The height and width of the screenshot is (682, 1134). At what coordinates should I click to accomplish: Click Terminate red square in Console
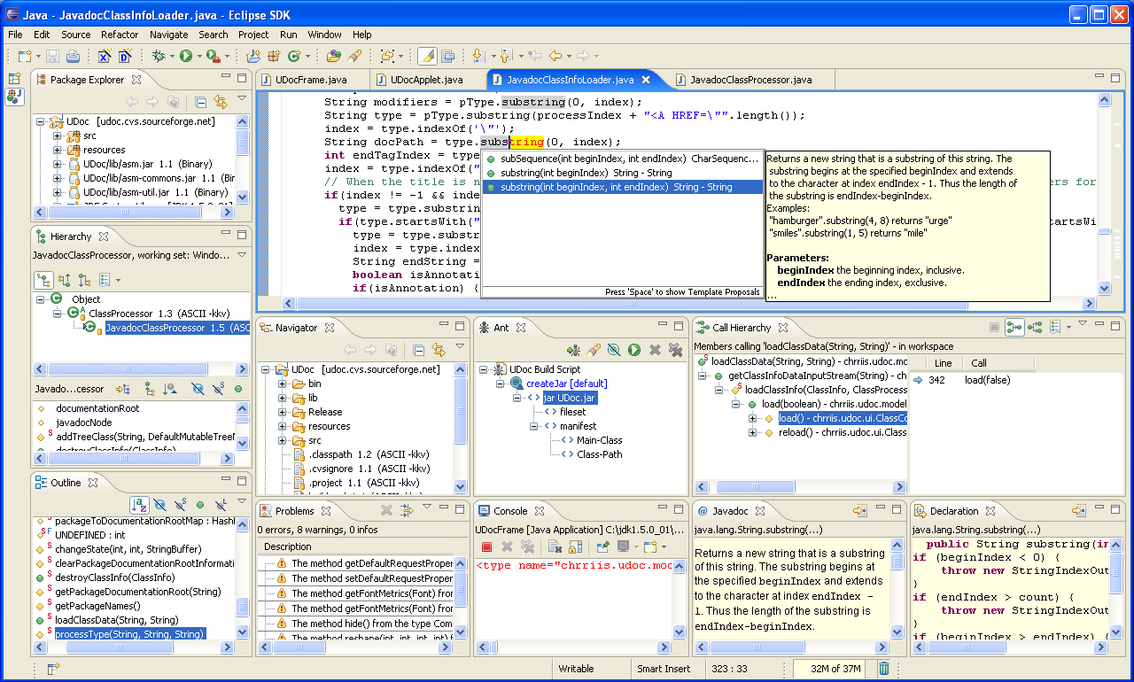[486, 546]
